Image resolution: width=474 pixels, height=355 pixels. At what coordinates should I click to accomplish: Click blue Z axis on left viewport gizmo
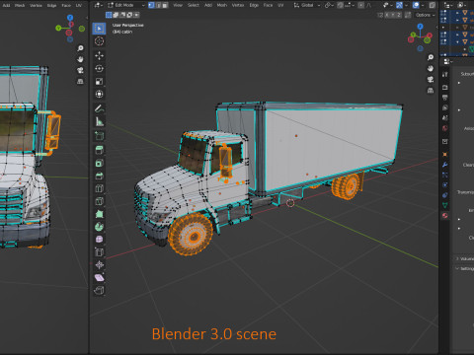(70, 18)
